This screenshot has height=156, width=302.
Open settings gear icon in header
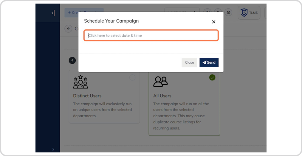(228, 13)
